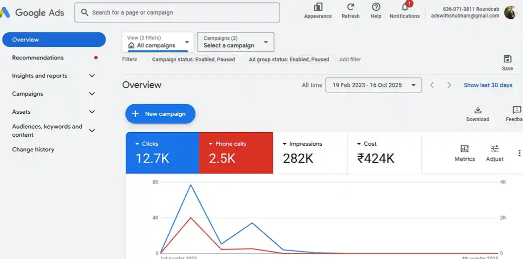Viewport: 523px width, 259px height.
Task: Open the View All campaigns dropdown
Action: tap(158, 42)
